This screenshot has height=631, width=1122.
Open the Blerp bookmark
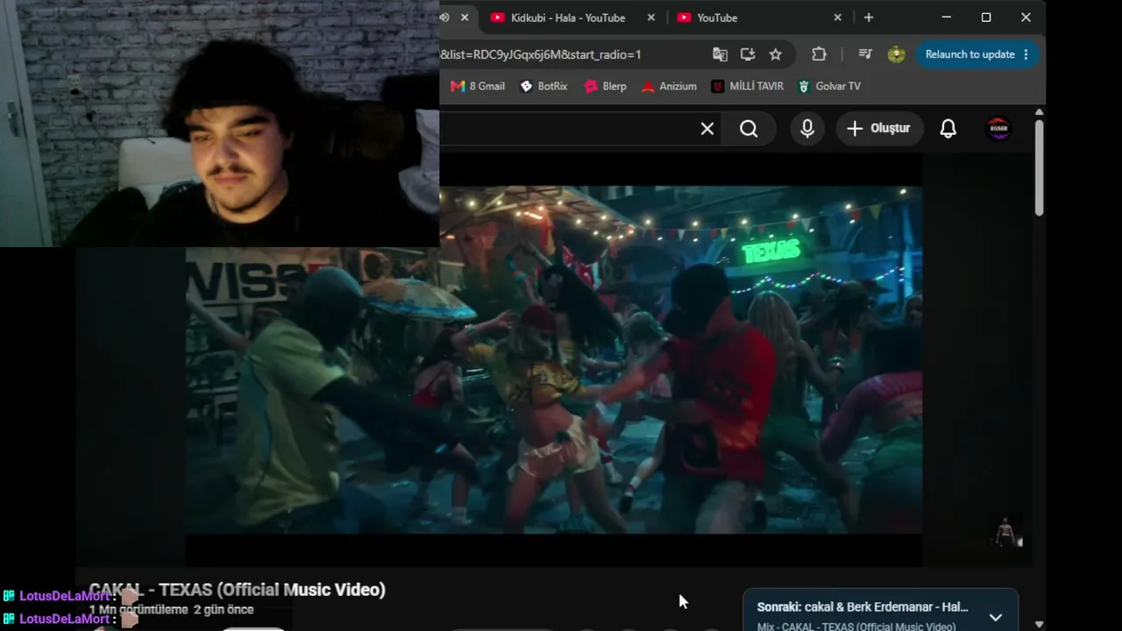(606, 86)
